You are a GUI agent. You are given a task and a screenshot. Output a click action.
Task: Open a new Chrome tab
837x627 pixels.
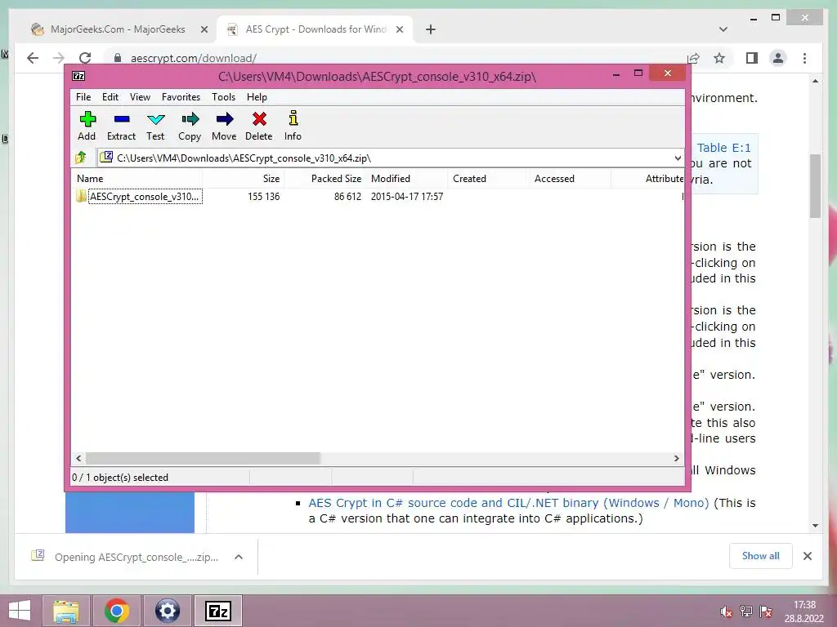click(x=431, y=30)
